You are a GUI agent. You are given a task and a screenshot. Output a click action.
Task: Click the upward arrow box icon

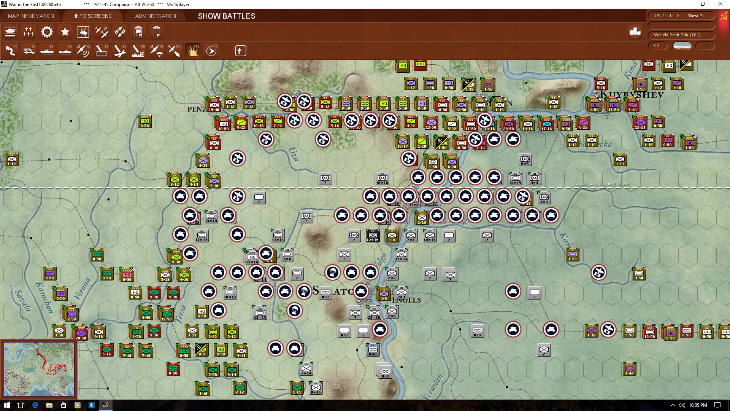click(240, 51)
